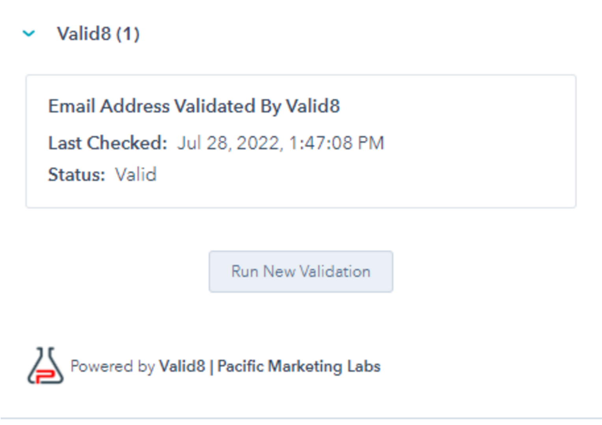
Task: Click the 1:47:08 PM time value
Action: pos(336,143)
